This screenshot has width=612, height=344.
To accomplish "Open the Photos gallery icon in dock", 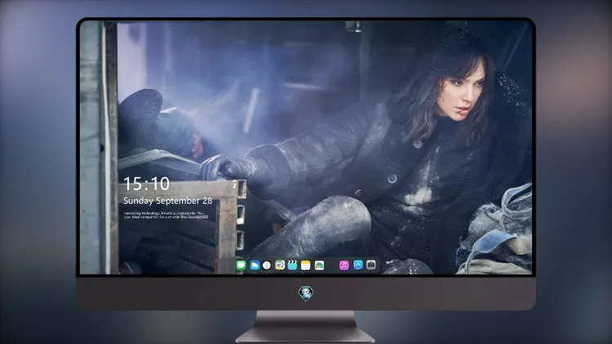I will (x=319, y=266).
